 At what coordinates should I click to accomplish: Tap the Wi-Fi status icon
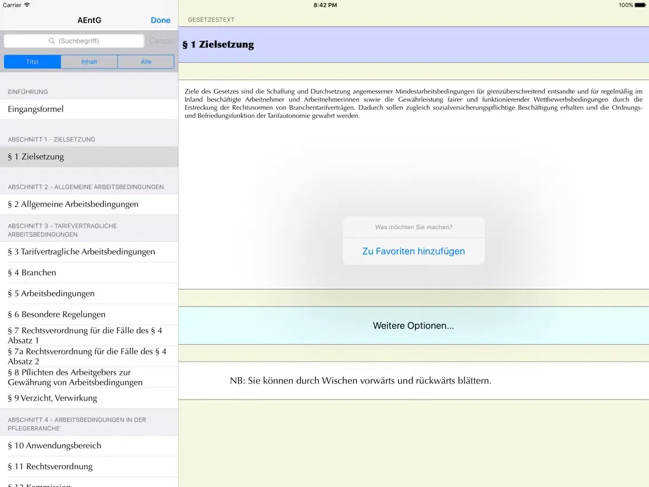coord(27,5)
